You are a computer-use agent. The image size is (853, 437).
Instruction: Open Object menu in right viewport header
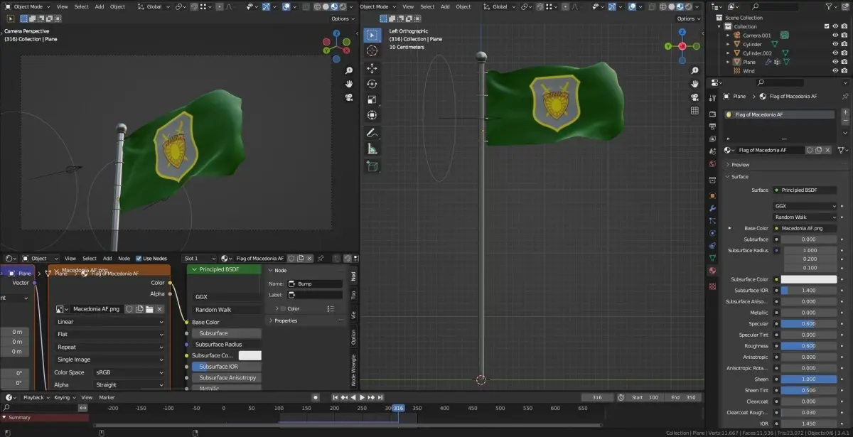click(x=463, y=6)
